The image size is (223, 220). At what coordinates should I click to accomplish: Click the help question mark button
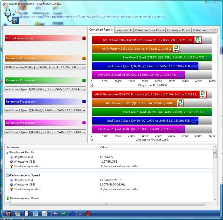click(206, 3)
